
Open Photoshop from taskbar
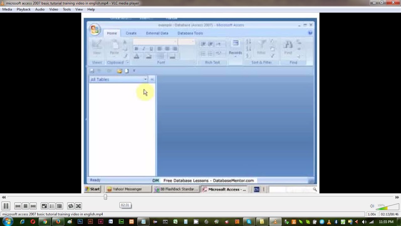click(80, 222)
